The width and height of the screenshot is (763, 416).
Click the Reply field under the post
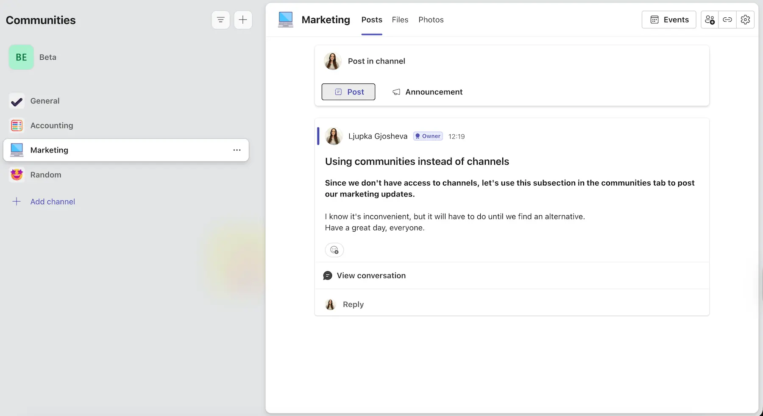[353, 304]
